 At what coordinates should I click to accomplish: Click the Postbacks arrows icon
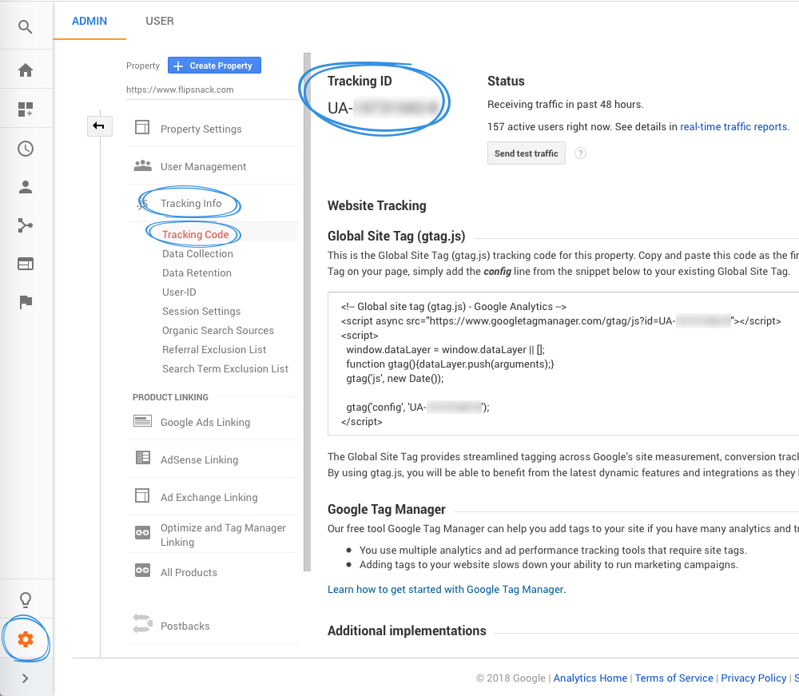[143, 623]
